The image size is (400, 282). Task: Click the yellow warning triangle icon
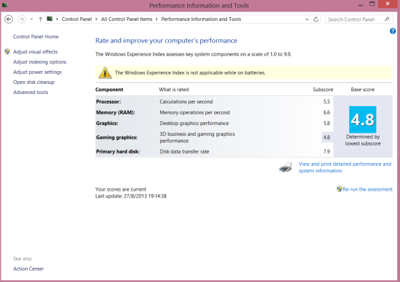pos(105,73)
